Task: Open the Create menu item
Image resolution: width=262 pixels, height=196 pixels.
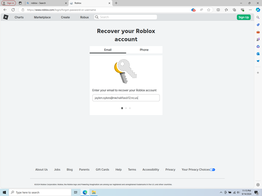Action: (x=65, y=17)
